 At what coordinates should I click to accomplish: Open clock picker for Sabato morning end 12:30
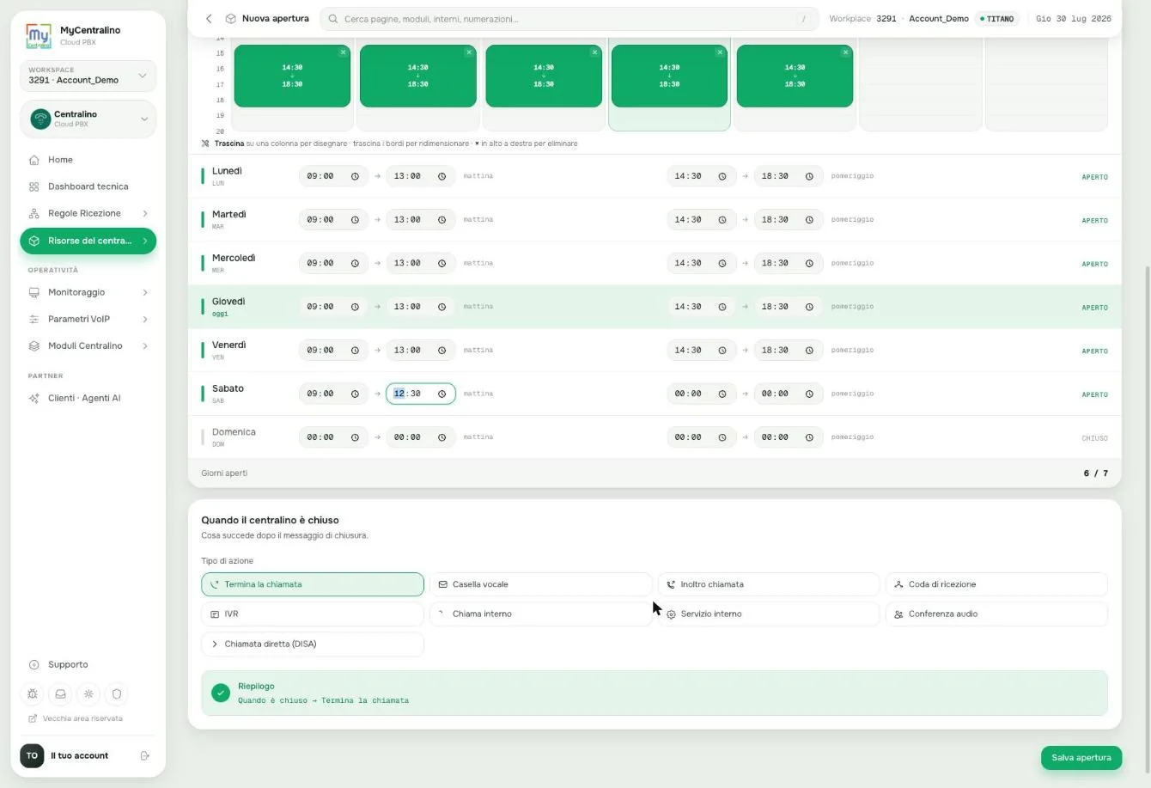442,394
